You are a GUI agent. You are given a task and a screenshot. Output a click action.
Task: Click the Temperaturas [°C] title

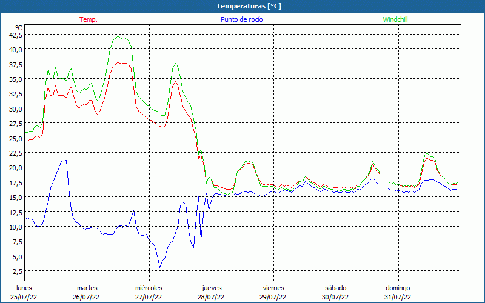point(249,6)
